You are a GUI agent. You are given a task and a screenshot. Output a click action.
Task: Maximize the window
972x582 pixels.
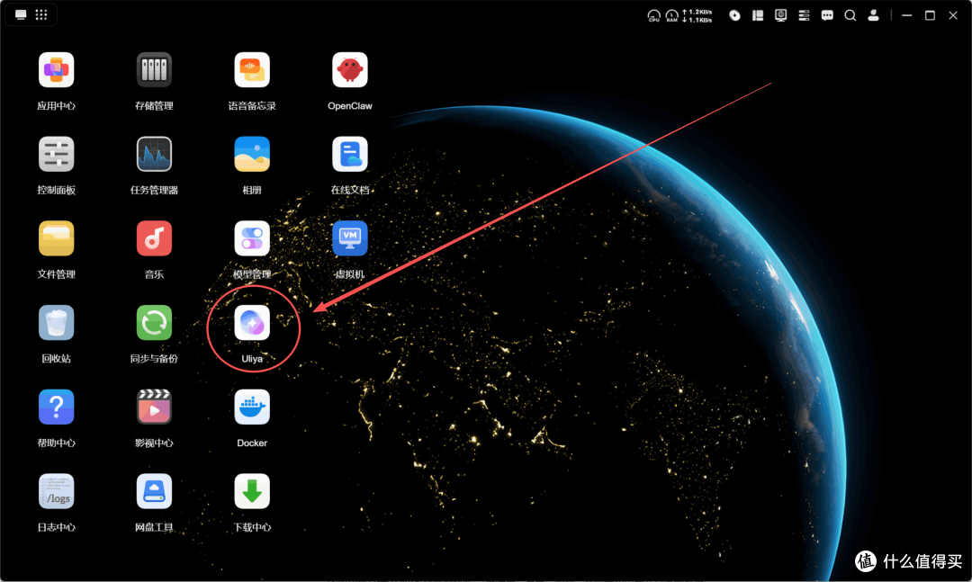tap(930, 15)
